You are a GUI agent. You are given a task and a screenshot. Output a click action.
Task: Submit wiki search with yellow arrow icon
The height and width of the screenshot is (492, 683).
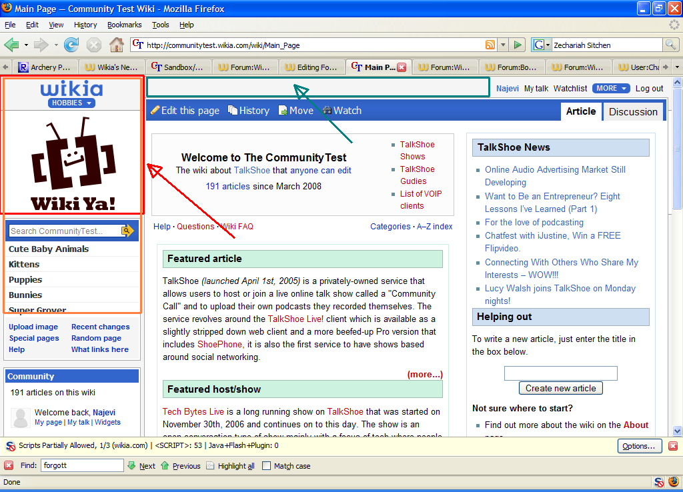coord(127,231)
